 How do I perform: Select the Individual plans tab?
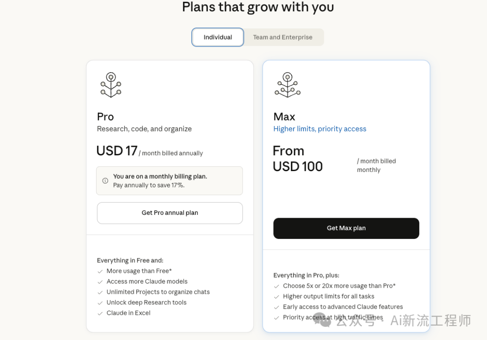click(x=218, y=37)
